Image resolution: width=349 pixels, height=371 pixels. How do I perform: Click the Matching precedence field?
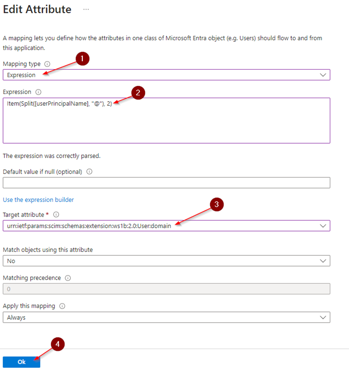[x=166, y=289]
